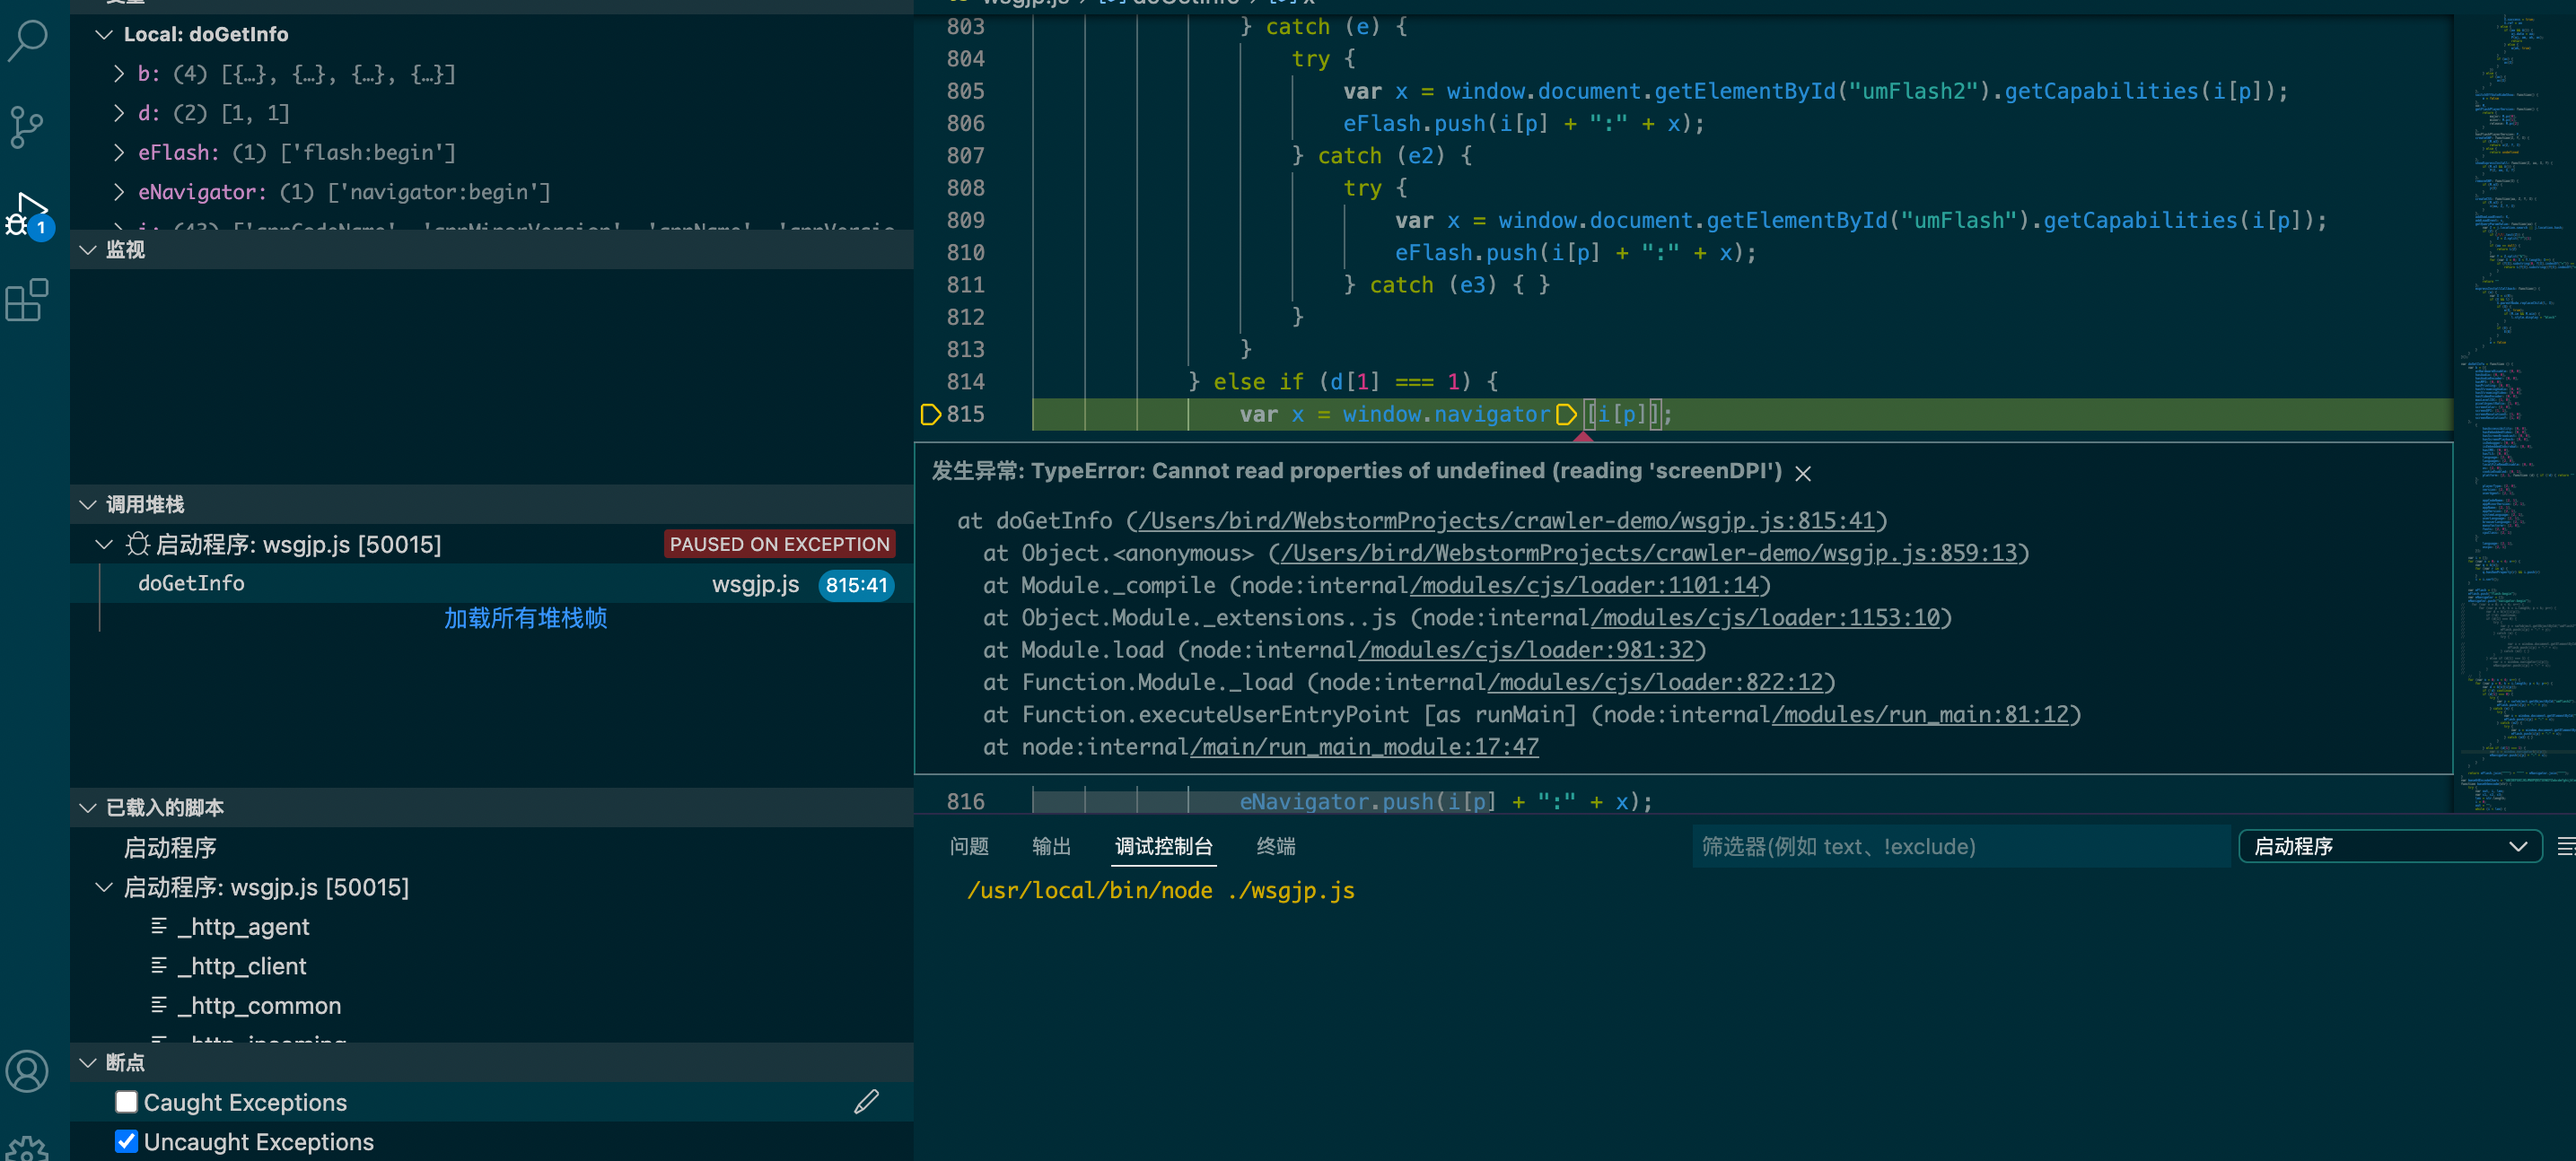Close the exception details popup

[1803, 473]
